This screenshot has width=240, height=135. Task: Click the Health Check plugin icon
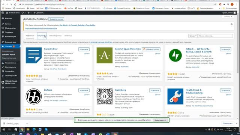point(175,96)
